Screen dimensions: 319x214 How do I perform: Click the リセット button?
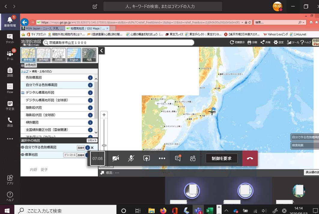[x=92, y=141]
